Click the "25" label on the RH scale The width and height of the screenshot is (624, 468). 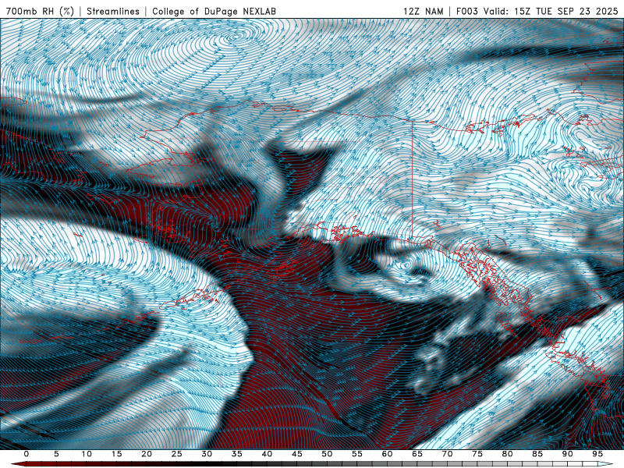coord(177,454)
